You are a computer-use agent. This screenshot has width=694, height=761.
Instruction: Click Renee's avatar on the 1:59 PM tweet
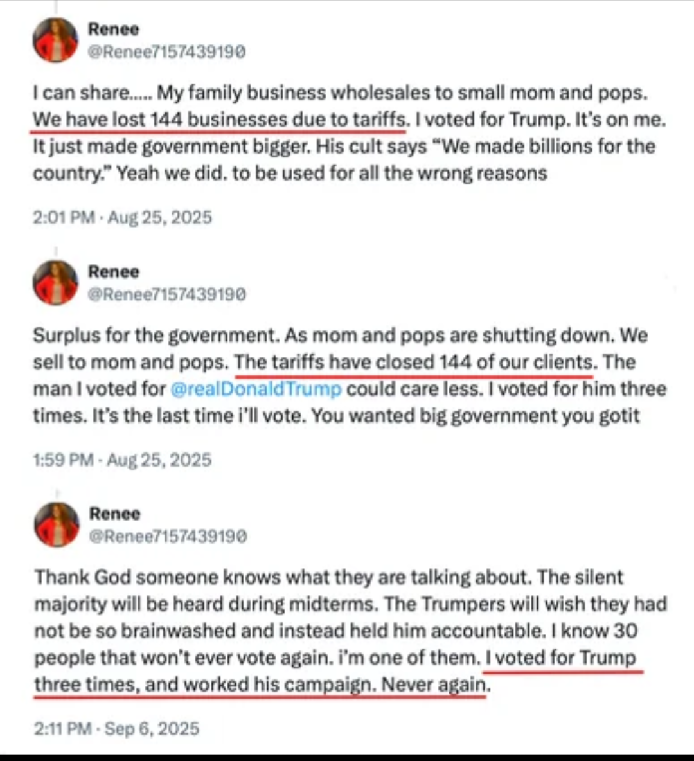[x=55, y=283]
